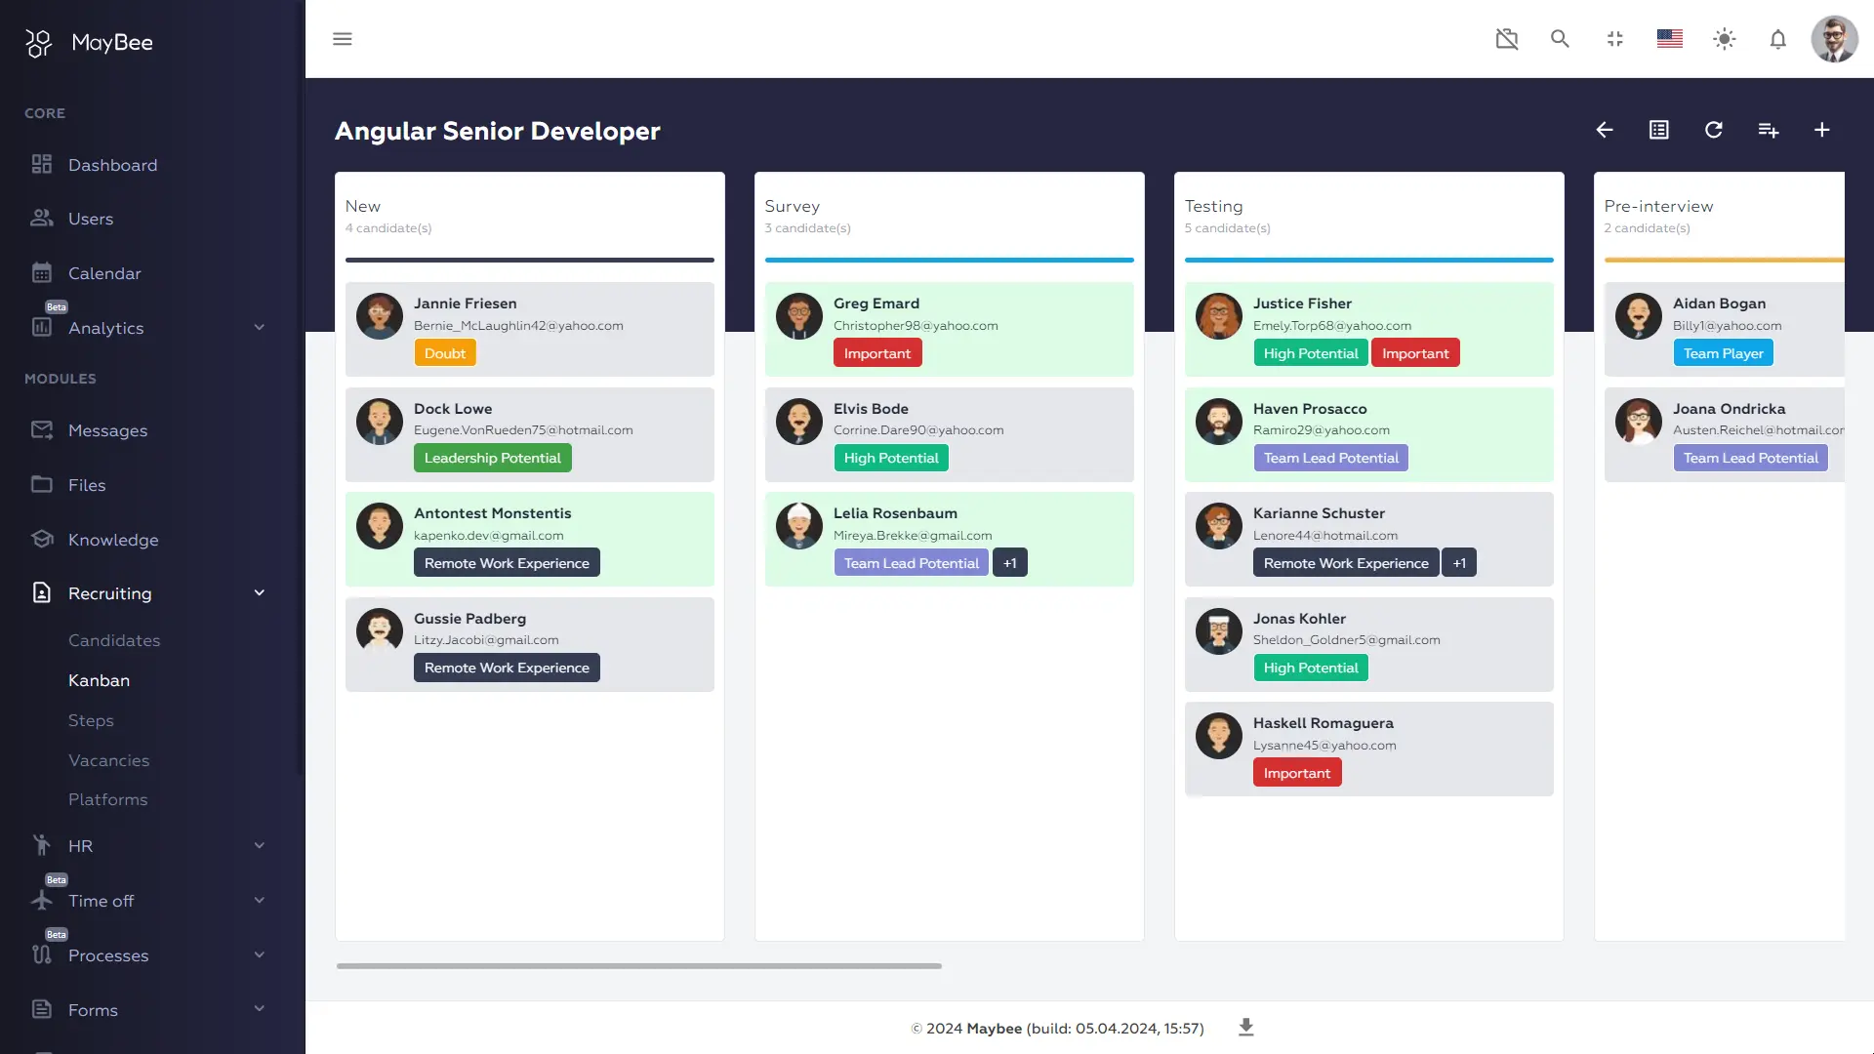The height and width of the screenshot is (1054, 1874).
Task: Toggle the light/dark theme sun icon
Action: (x=1724, y=39)
